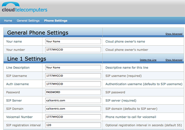This screenshot has width=185, height=130.
Task: Focus the Your name input field
Action: click(73, 41)
